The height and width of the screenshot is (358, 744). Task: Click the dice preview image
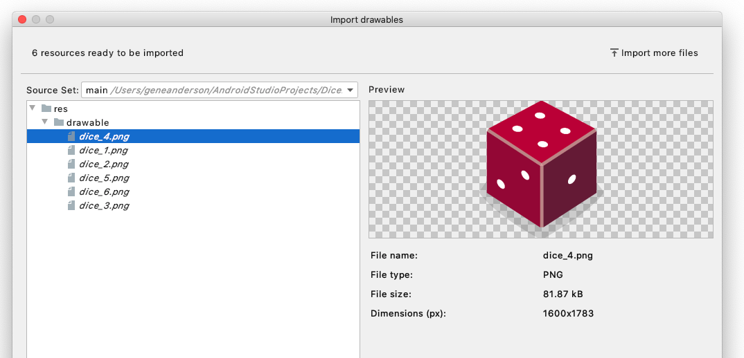click(x=541, y=168)
